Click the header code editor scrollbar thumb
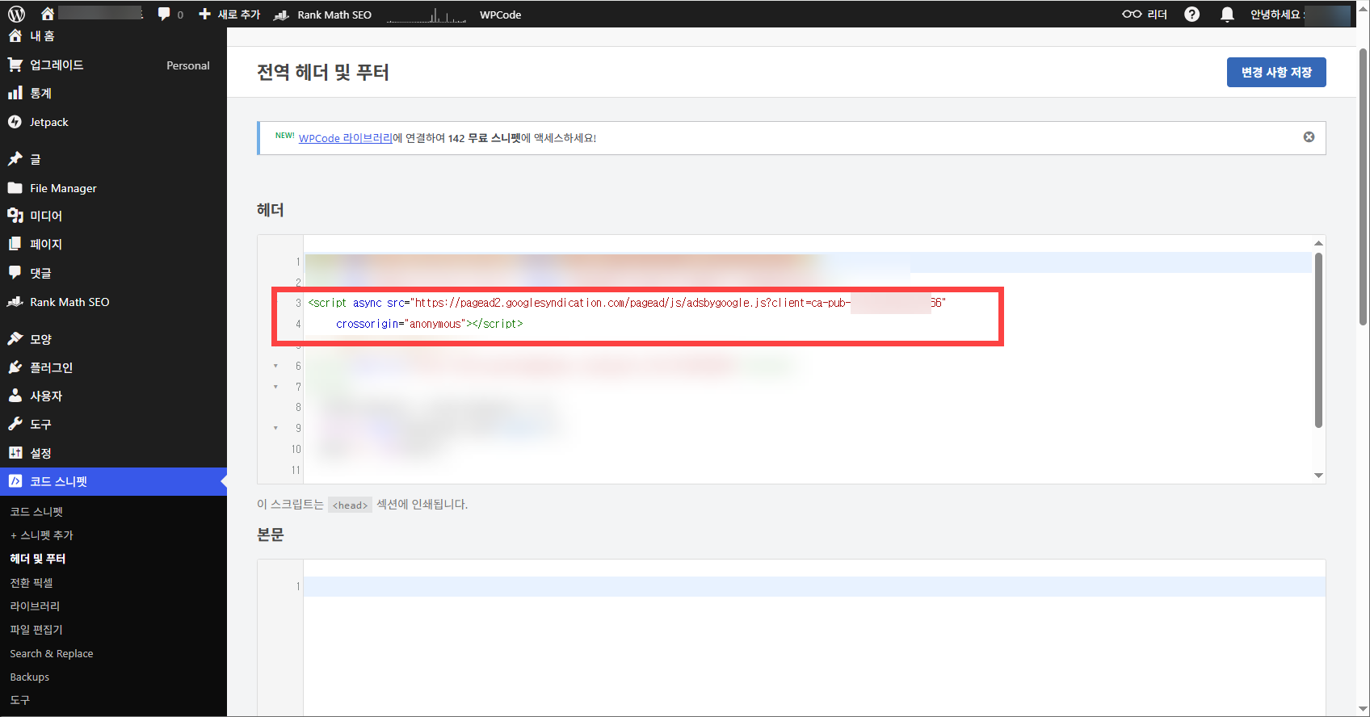 [x=1318, y=340]
